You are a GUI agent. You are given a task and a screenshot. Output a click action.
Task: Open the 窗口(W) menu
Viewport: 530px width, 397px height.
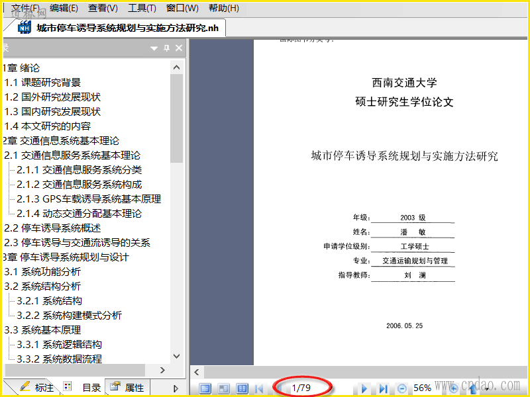[182, 8]
